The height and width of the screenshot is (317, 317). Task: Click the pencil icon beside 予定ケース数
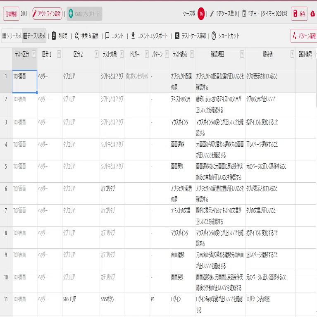(x=212, y=14)
